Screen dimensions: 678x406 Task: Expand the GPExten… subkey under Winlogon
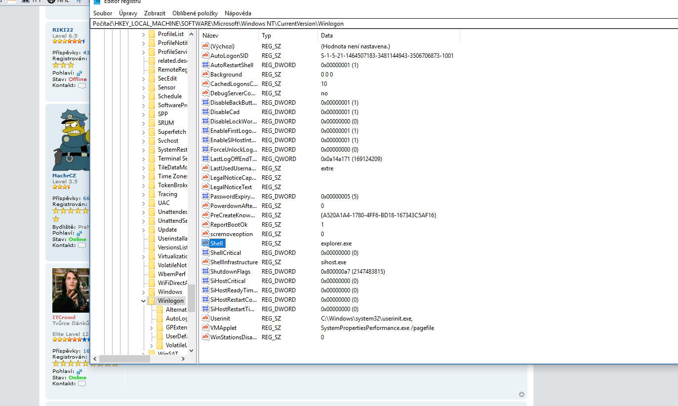point(152,327)
